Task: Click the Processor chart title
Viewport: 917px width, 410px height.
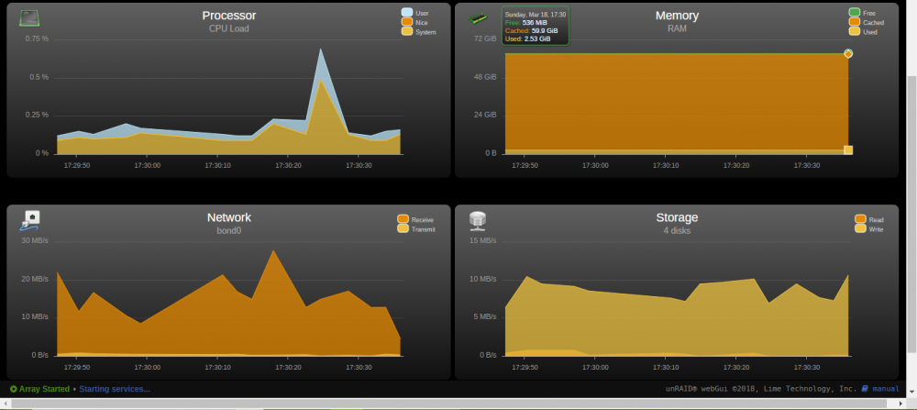Action: pos(228,16)
